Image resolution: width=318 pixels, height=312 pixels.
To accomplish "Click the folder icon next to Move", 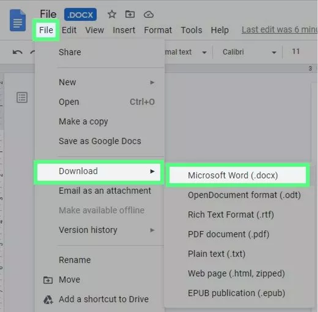I will click(x=48, y=280).
